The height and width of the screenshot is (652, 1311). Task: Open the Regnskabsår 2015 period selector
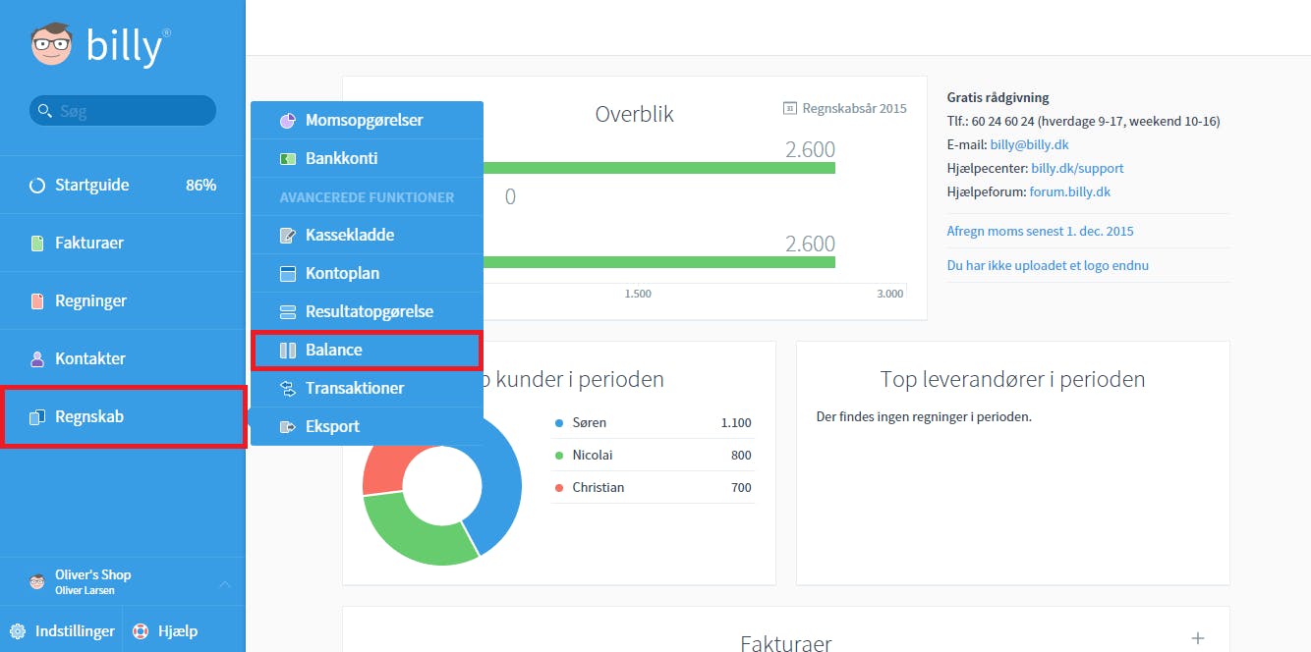point(845,108)
